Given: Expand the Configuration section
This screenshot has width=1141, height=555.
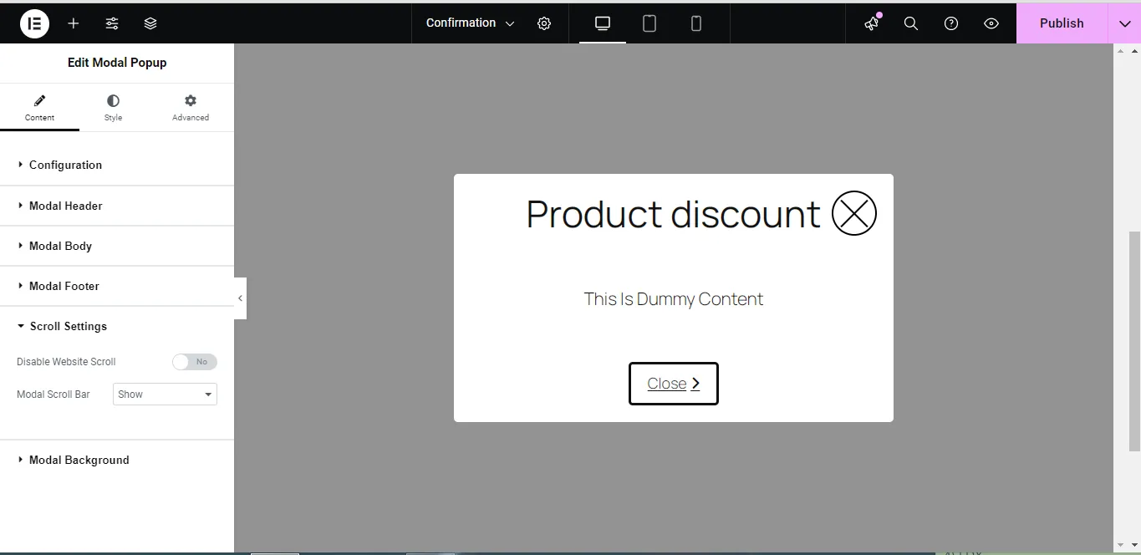Looking at the screenshot, I should click(117, 165).
